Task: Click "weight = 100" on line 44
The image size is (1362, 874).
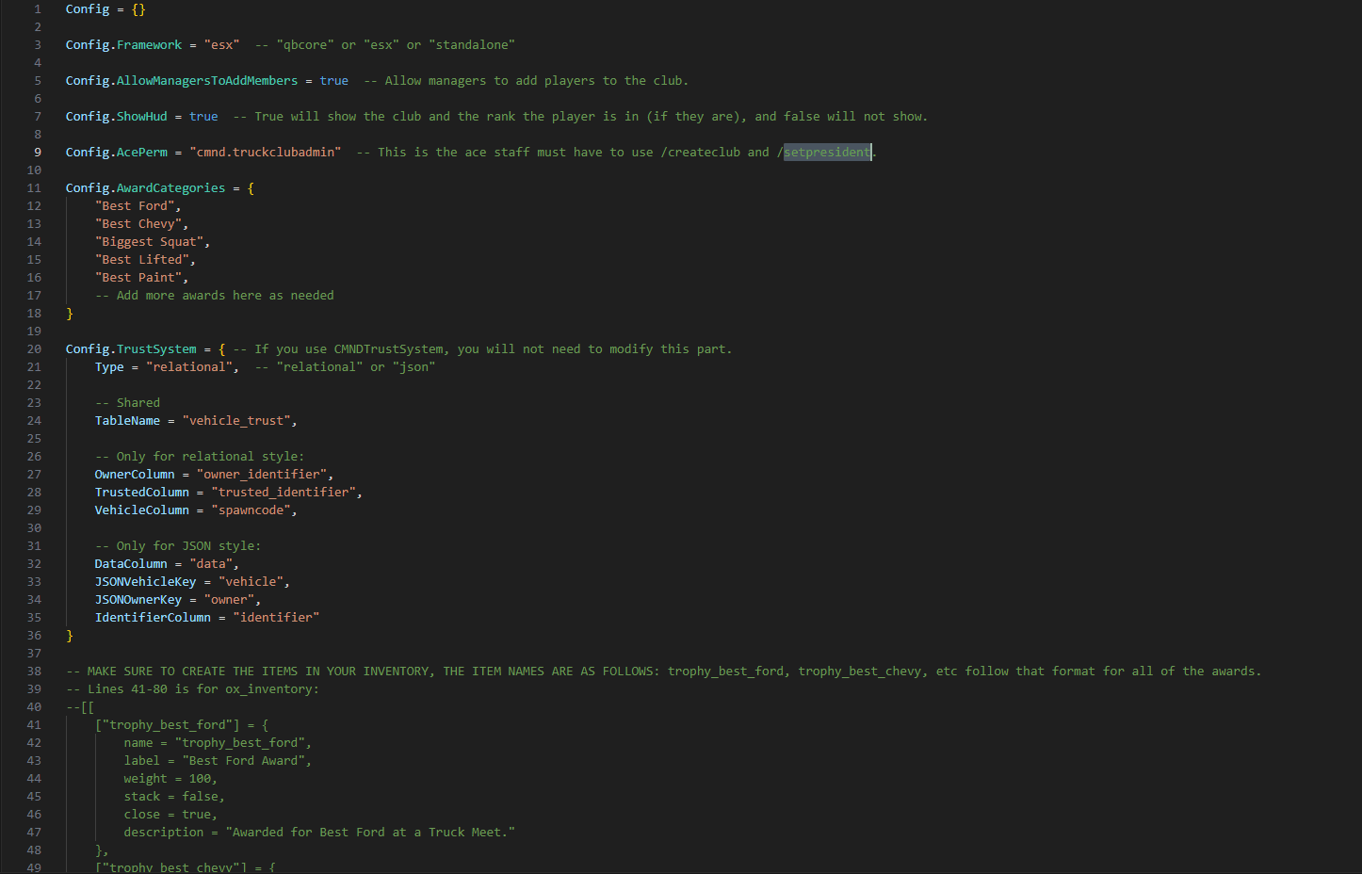Action: (168, 779)
